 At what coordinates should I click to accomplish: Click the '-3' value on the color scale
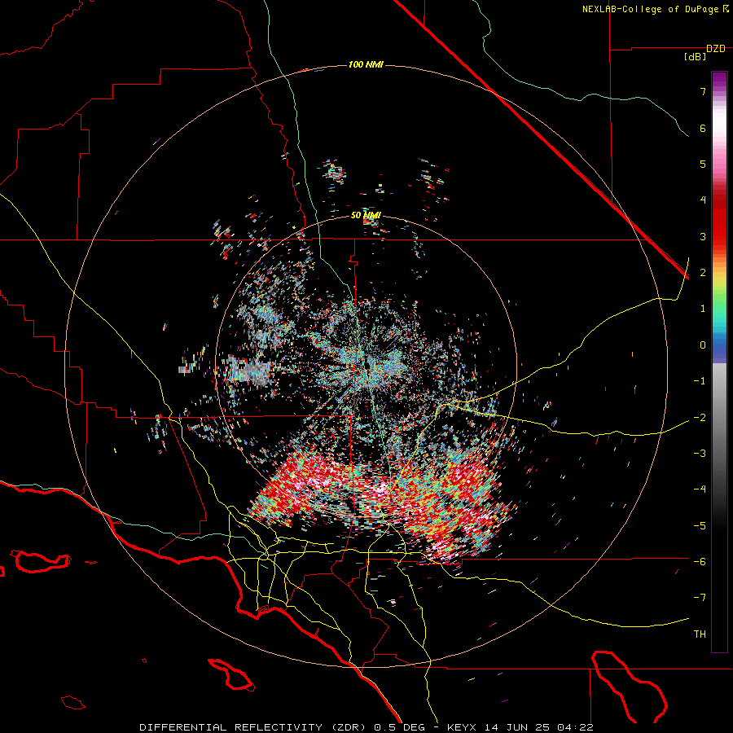(700, 454)
